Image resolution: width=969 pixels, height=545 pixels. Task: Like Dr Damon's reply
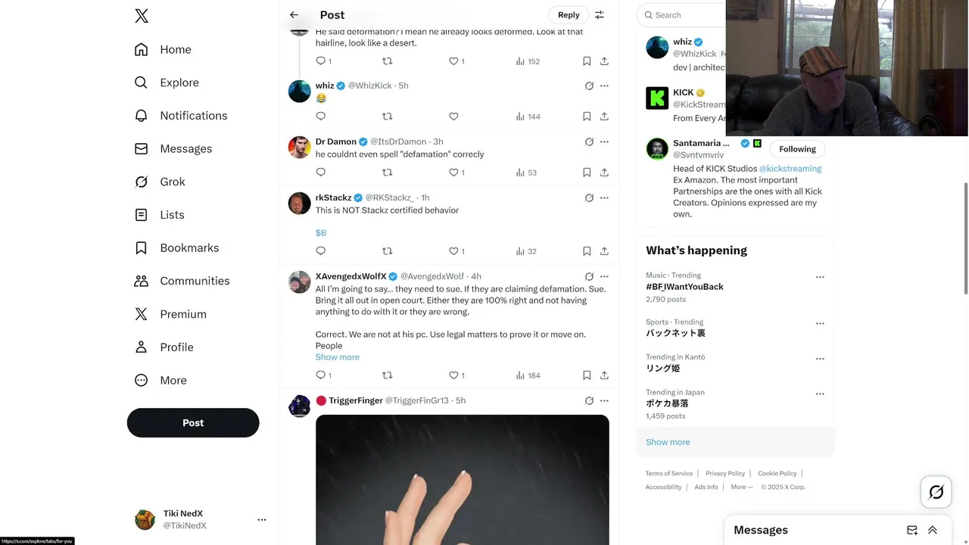[453, 173]
